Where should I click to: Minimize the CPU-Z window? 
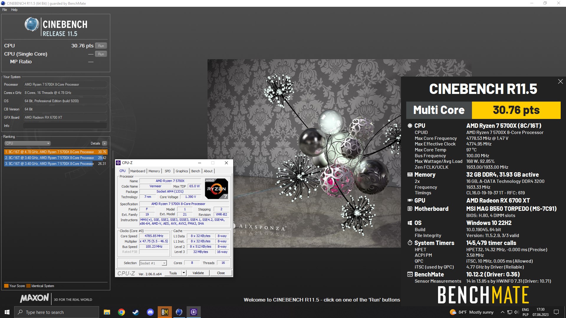[x=200, y=163]
